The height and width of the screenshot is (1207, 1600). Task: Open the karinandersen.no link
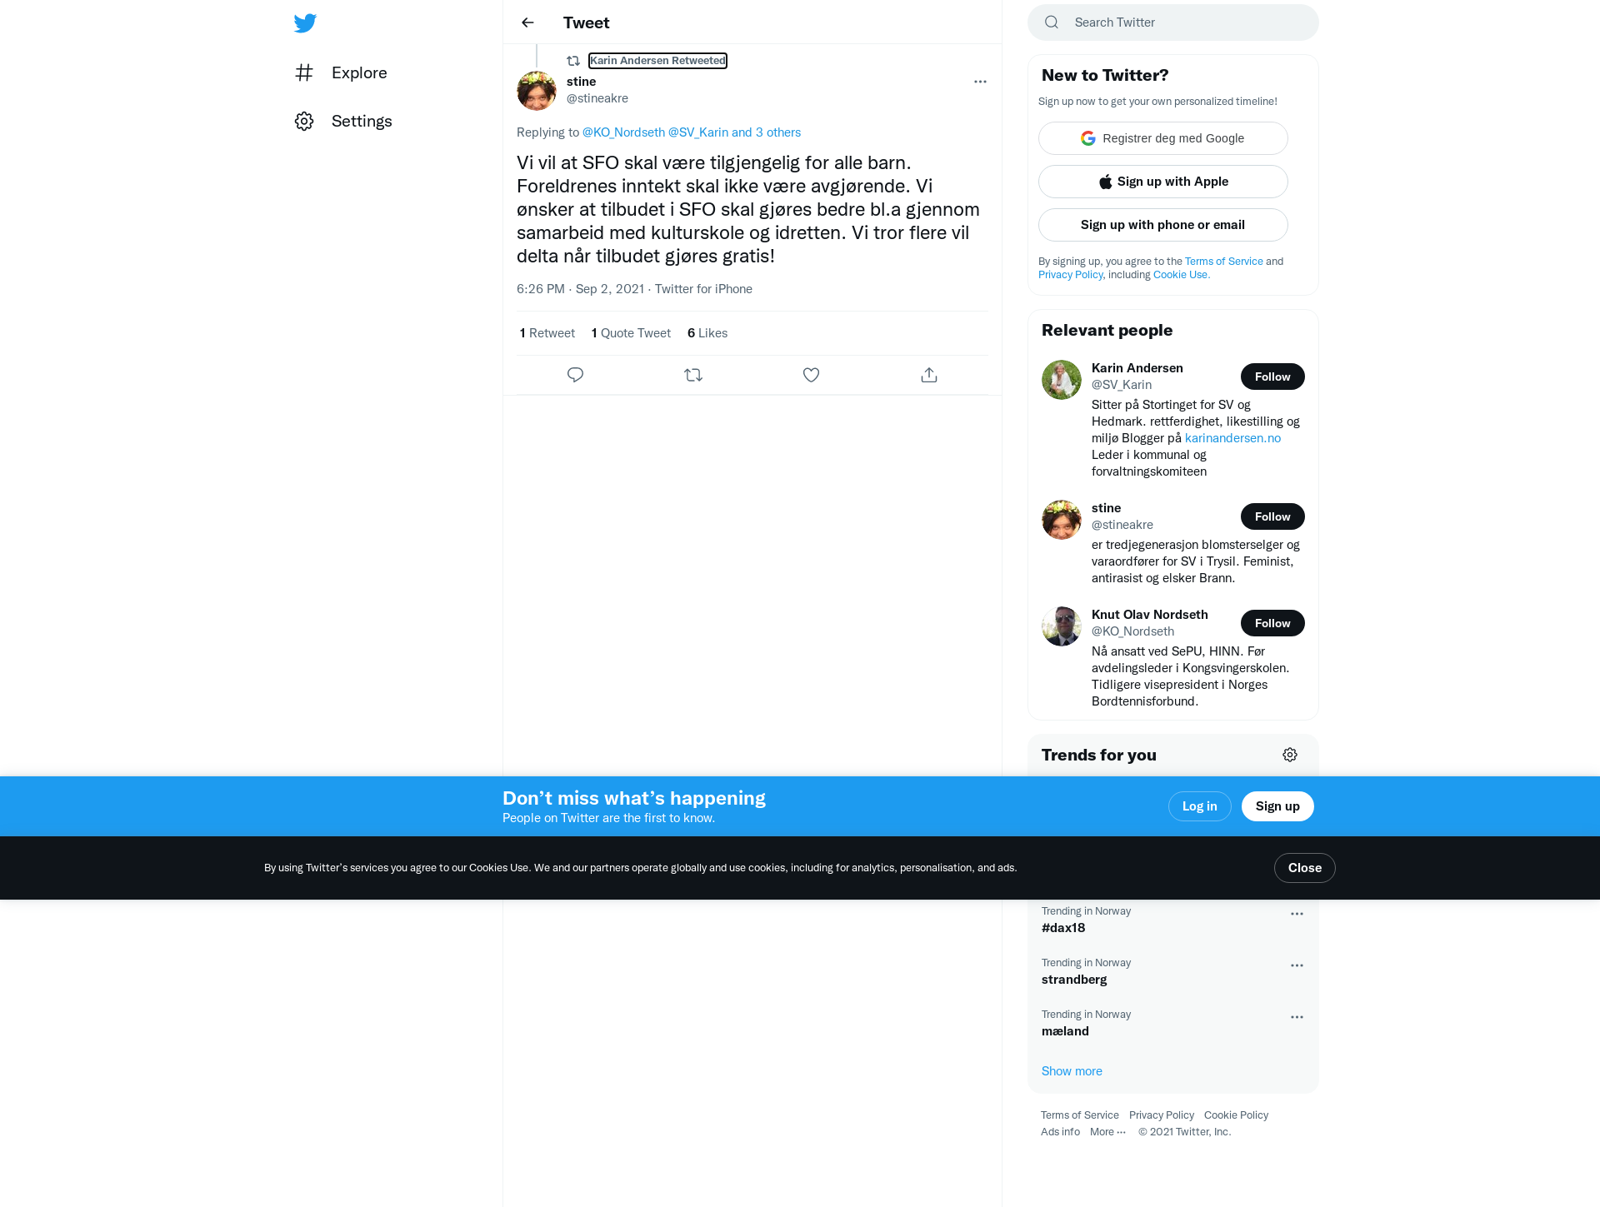coord(1232,438)
